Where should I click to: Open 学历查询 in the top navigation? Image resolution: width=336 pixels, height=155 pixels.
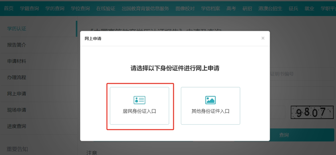(x=55, y=8)
